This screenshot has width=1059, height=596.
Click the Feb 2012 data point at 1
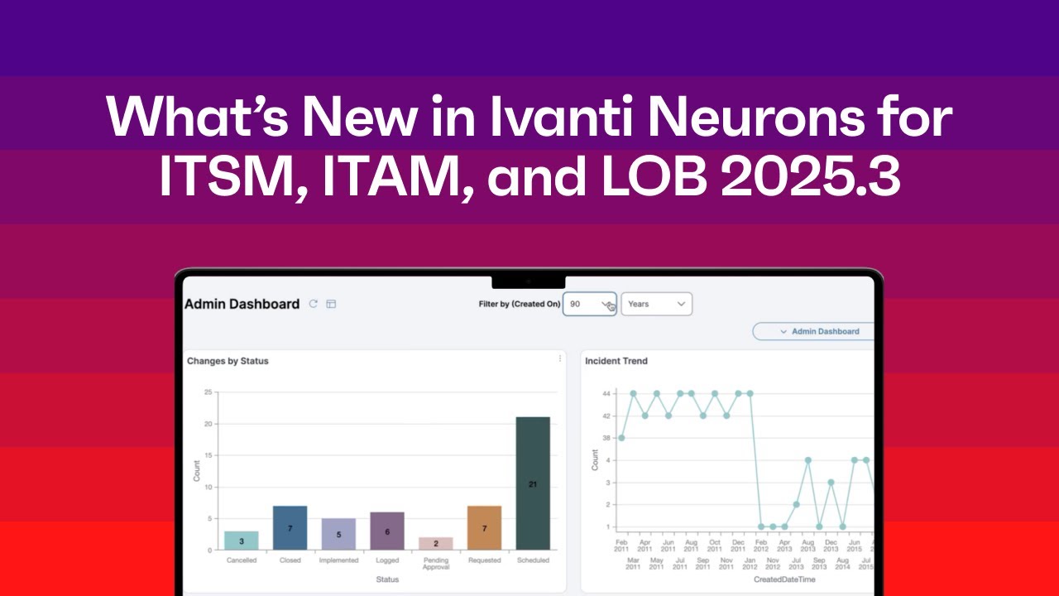click(x=761, y=526)
